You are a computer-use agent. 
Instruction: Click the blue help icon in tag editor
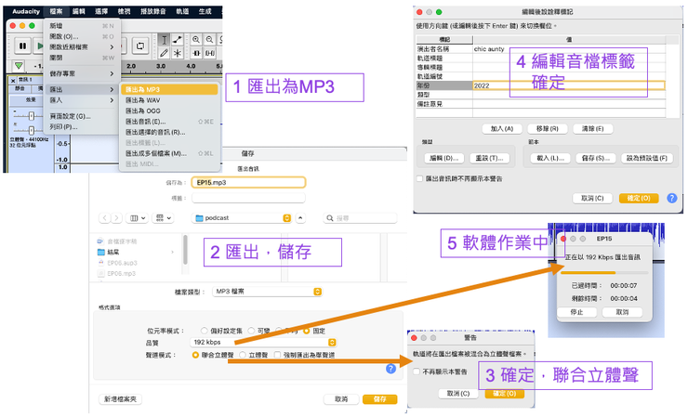tap(672, 198)
